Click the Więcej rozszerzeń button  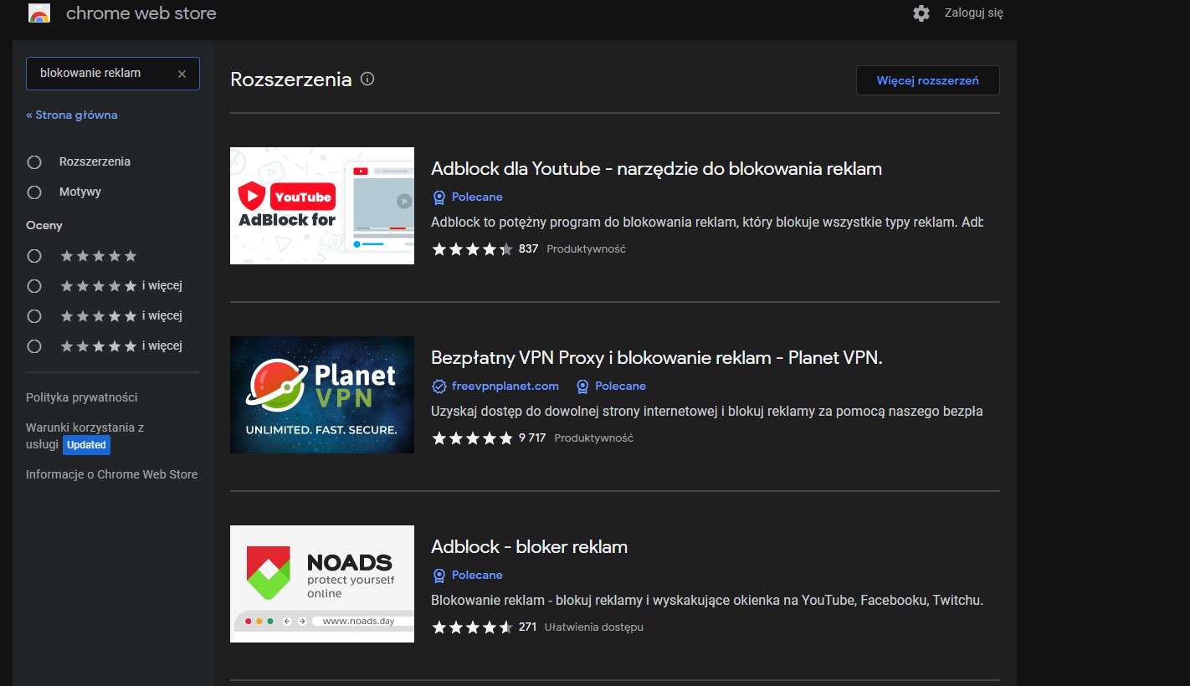(x=927, y=80)
